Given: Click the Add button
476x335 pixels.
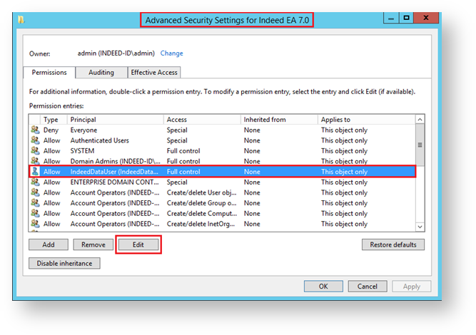Looking at the screenshot, I should 49,244.
